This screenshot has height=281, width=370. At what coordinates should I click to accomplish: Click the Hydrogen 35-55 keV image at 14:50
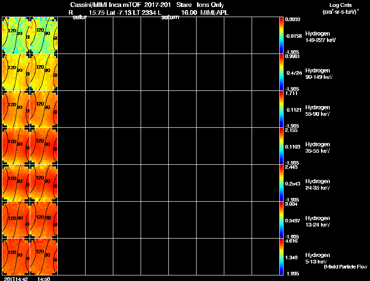point(43,146)
